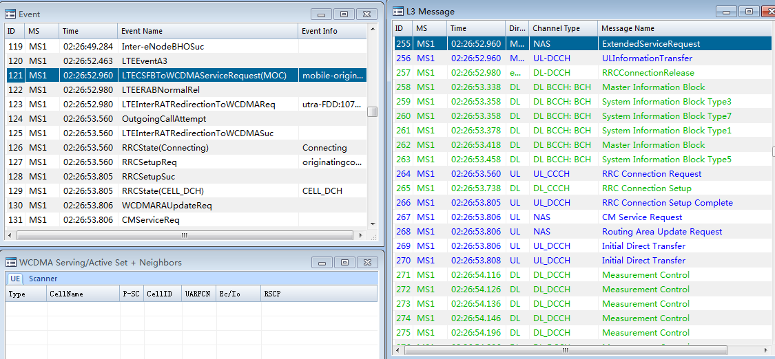Select Routing Area Update Request message

581,231
